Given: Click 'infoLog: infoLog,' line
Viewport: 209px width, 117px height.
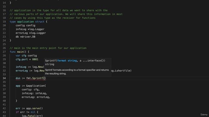Looking at the screenshot, I should click(x=34, y=93).
